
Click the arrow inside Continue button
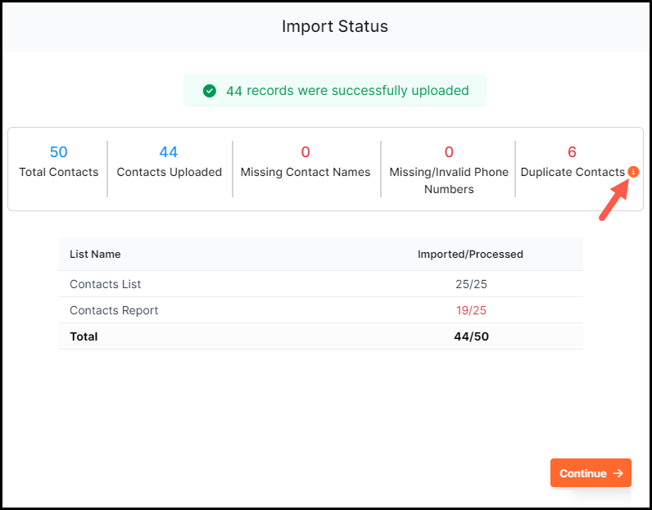click(618, 473)
